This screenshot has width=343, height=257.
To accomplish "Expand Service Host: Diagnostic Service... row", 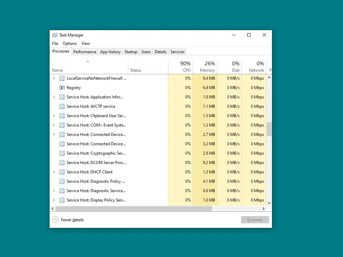I will (x=54, y=191).
